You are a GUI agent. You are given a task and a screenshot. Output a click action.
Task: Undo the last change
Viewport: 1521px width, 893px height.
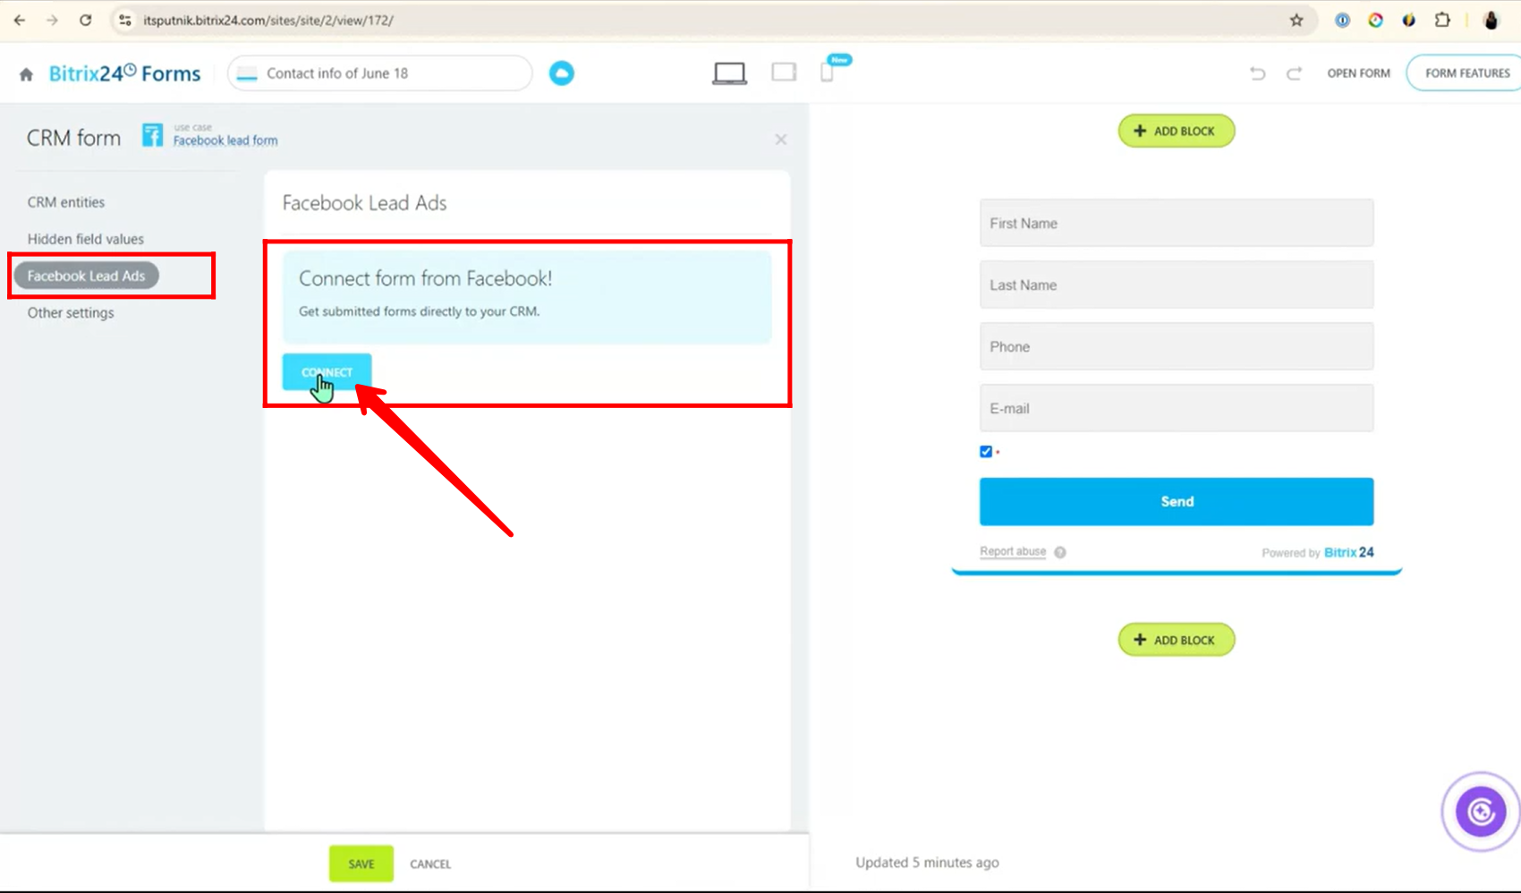click(1257, 73)
